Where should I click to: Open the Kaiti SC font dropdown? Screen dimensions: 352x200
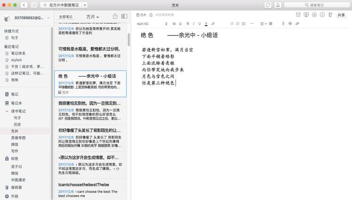click(152, 24)
